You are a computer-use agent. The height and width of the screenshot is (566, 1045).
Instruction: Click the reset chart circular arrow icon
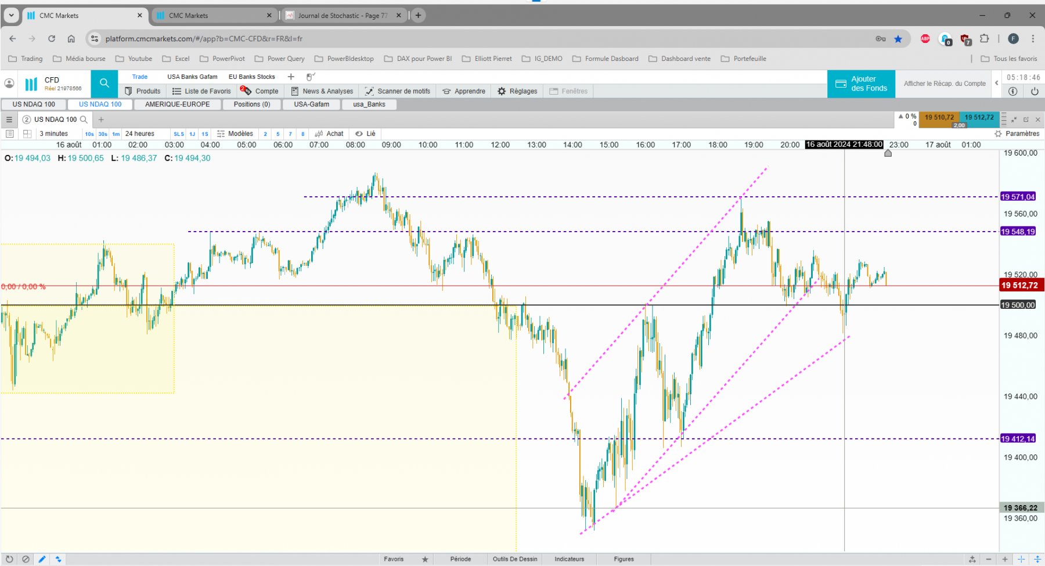9,559
